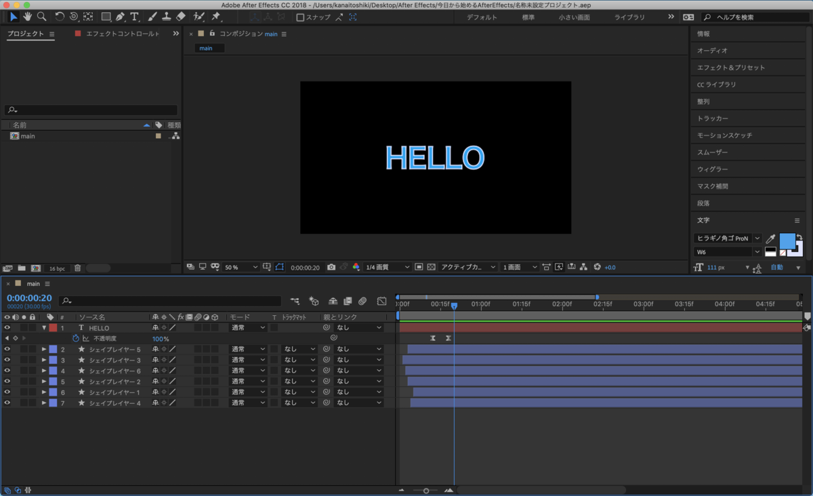Viewport: 813px width, 496px height.
Task: Select the Roto Brush tool
Action: [x=199, y=16]
